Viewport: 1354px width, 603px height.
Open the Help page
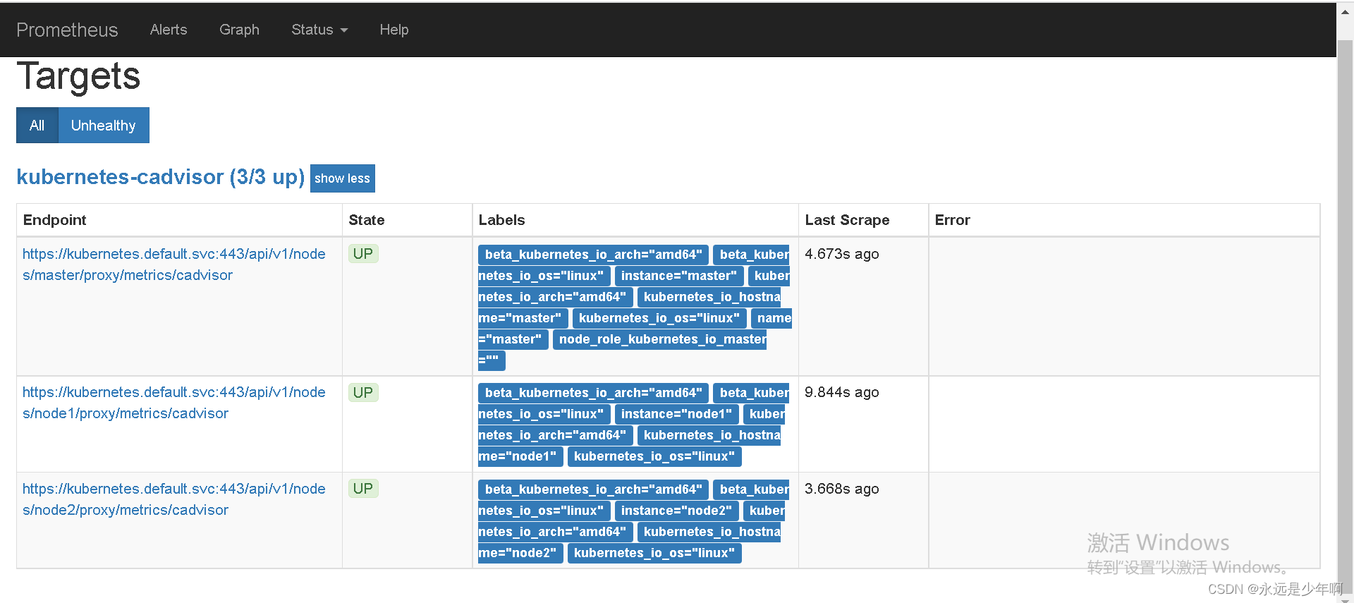394,30
